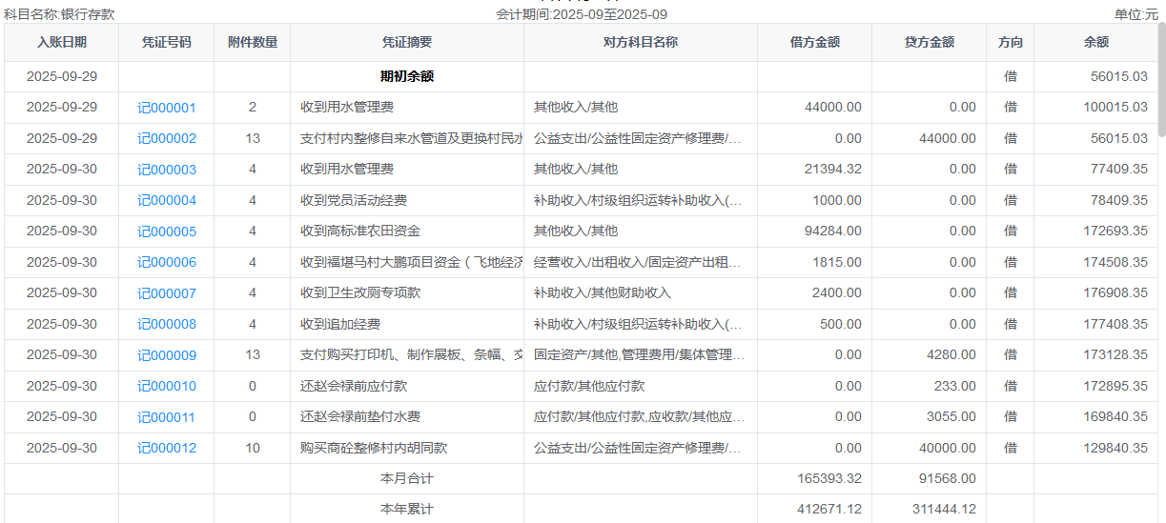Open voucher 记000008 link
Viewport: 1166px width, 523px height.
coord(167,324)
